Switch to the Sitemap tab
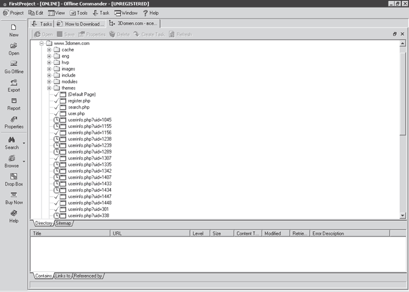Viewport: 409px width, 292px height. [x=63, y=223]
